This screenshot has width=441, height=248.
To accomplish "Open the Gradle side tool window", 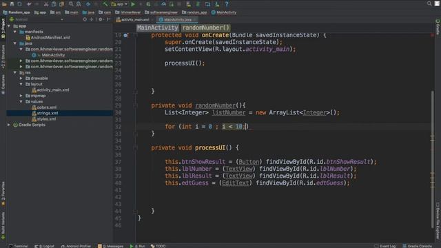I will (x=438, y=27).
